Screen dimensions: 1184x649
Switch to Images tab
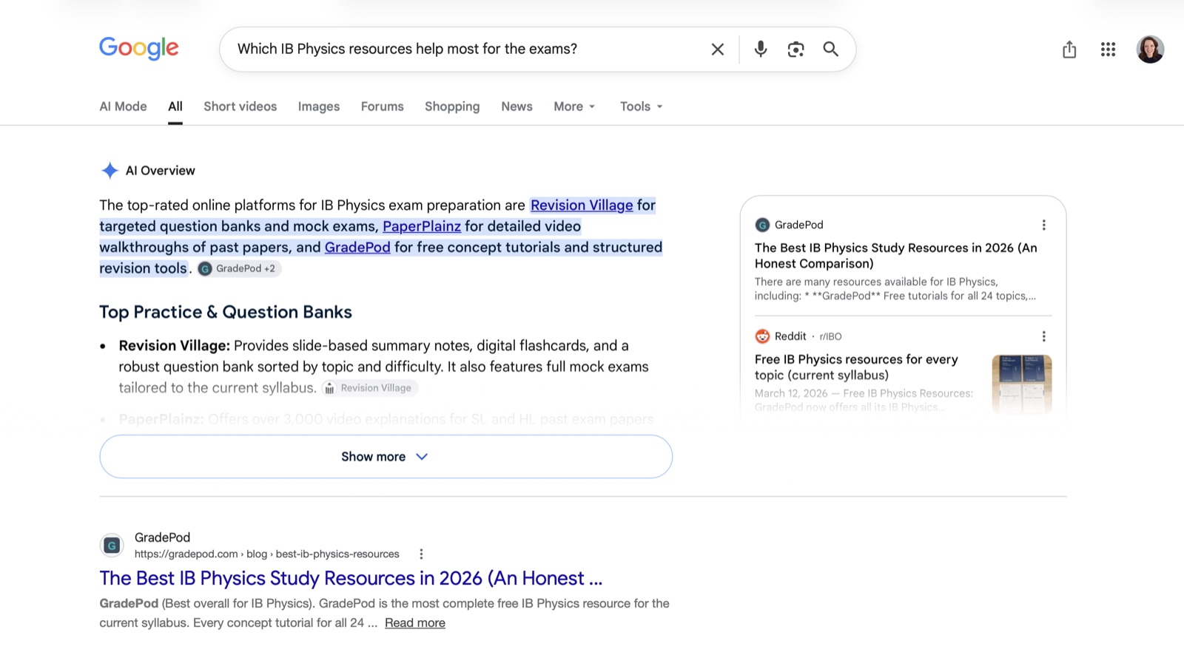(x=319, y=106)
